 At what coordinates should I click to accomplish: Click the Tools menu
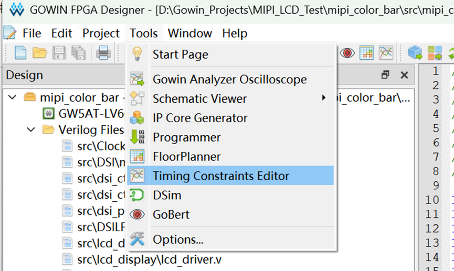click(144, 33)
